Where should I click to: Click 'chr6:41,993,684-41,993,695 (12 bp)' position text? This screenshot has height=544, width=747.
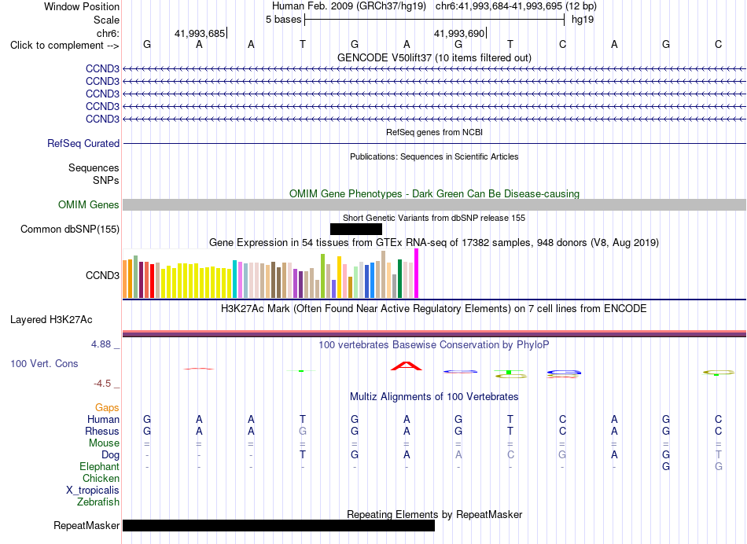click(516, 6)
